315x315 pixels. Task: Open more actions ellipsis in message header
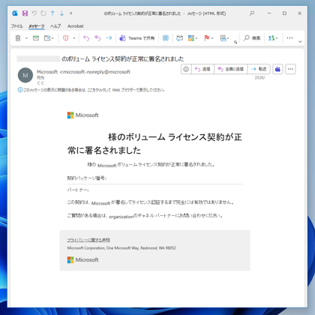(290, 69)
